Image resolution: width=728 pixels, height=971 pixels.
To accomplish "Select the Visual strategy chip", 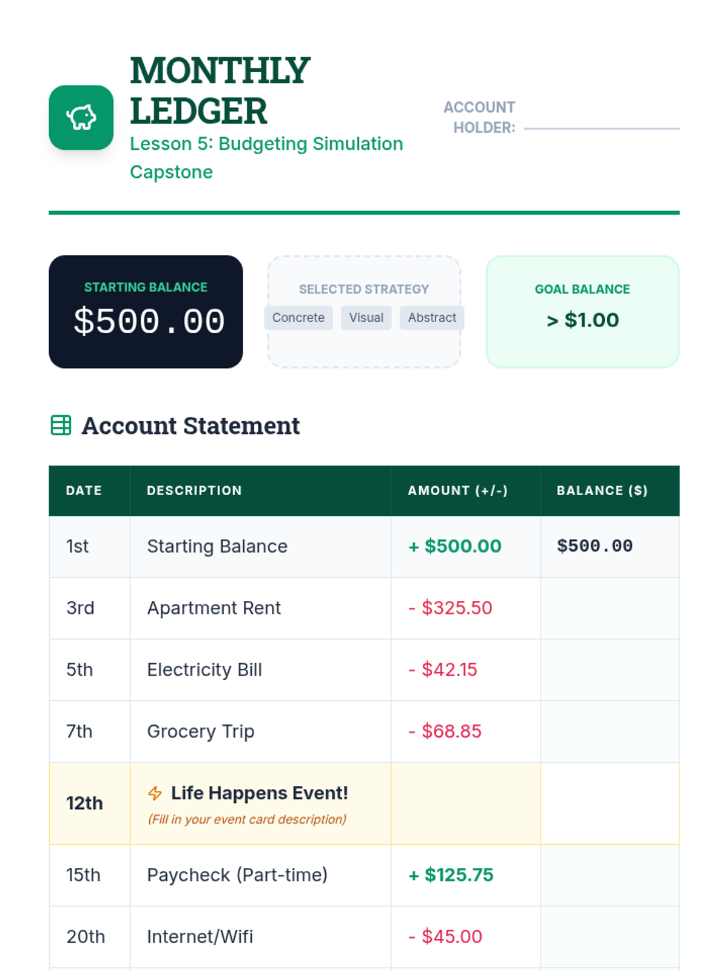I will (366, 318).
